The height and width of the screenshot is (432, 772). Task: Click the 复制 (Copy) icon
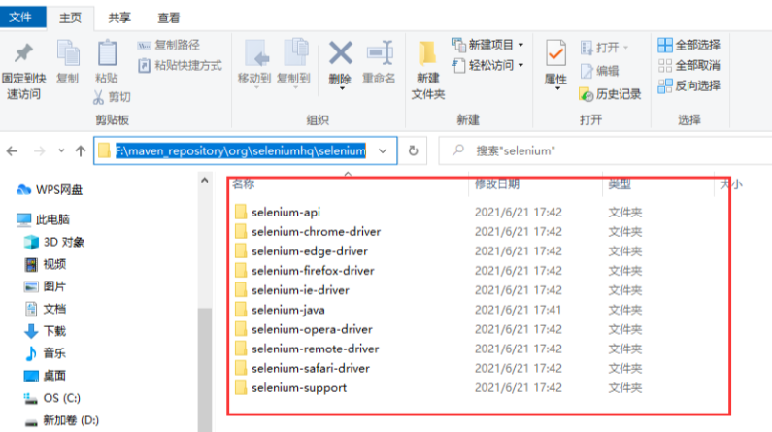pyautogui.click(x=68, y=53)
